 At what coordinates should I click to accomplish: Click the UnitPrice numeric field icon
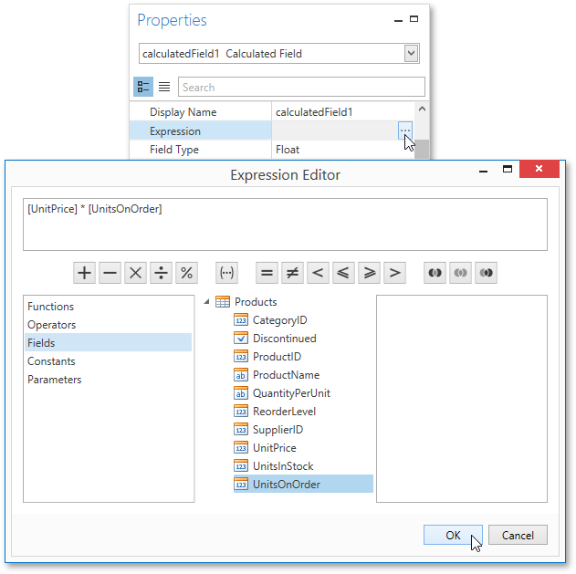(241, 448)
